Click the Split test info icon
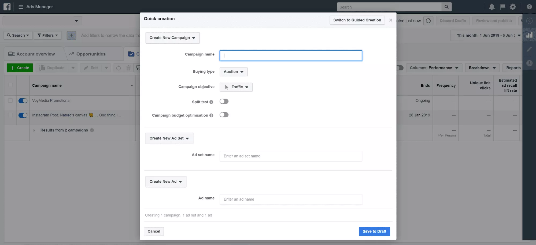Screen dimensions: 536x245 pos(211,102)
